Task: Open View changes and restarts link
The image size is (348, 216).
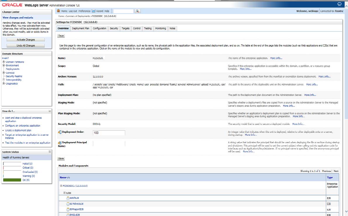Action: click(18, 18)
